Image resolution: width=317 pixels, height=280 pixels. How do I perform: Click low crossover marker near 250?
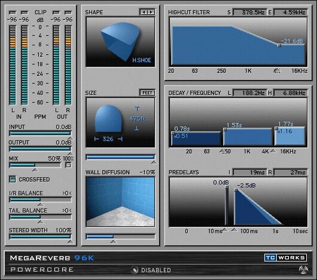[222, 151]
